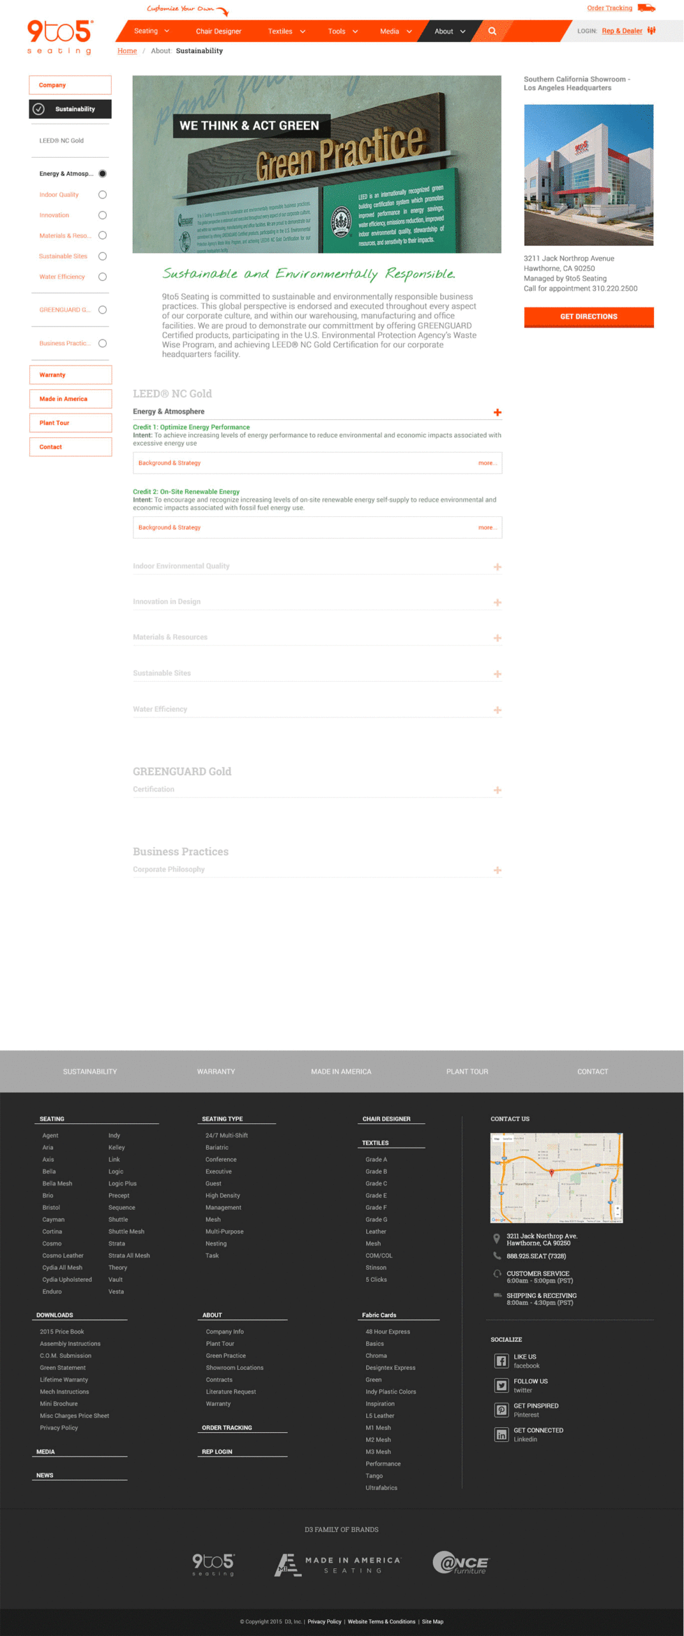Click the Home breadcrumb link
The image size is (684, 1636).
tap(127, 51)
